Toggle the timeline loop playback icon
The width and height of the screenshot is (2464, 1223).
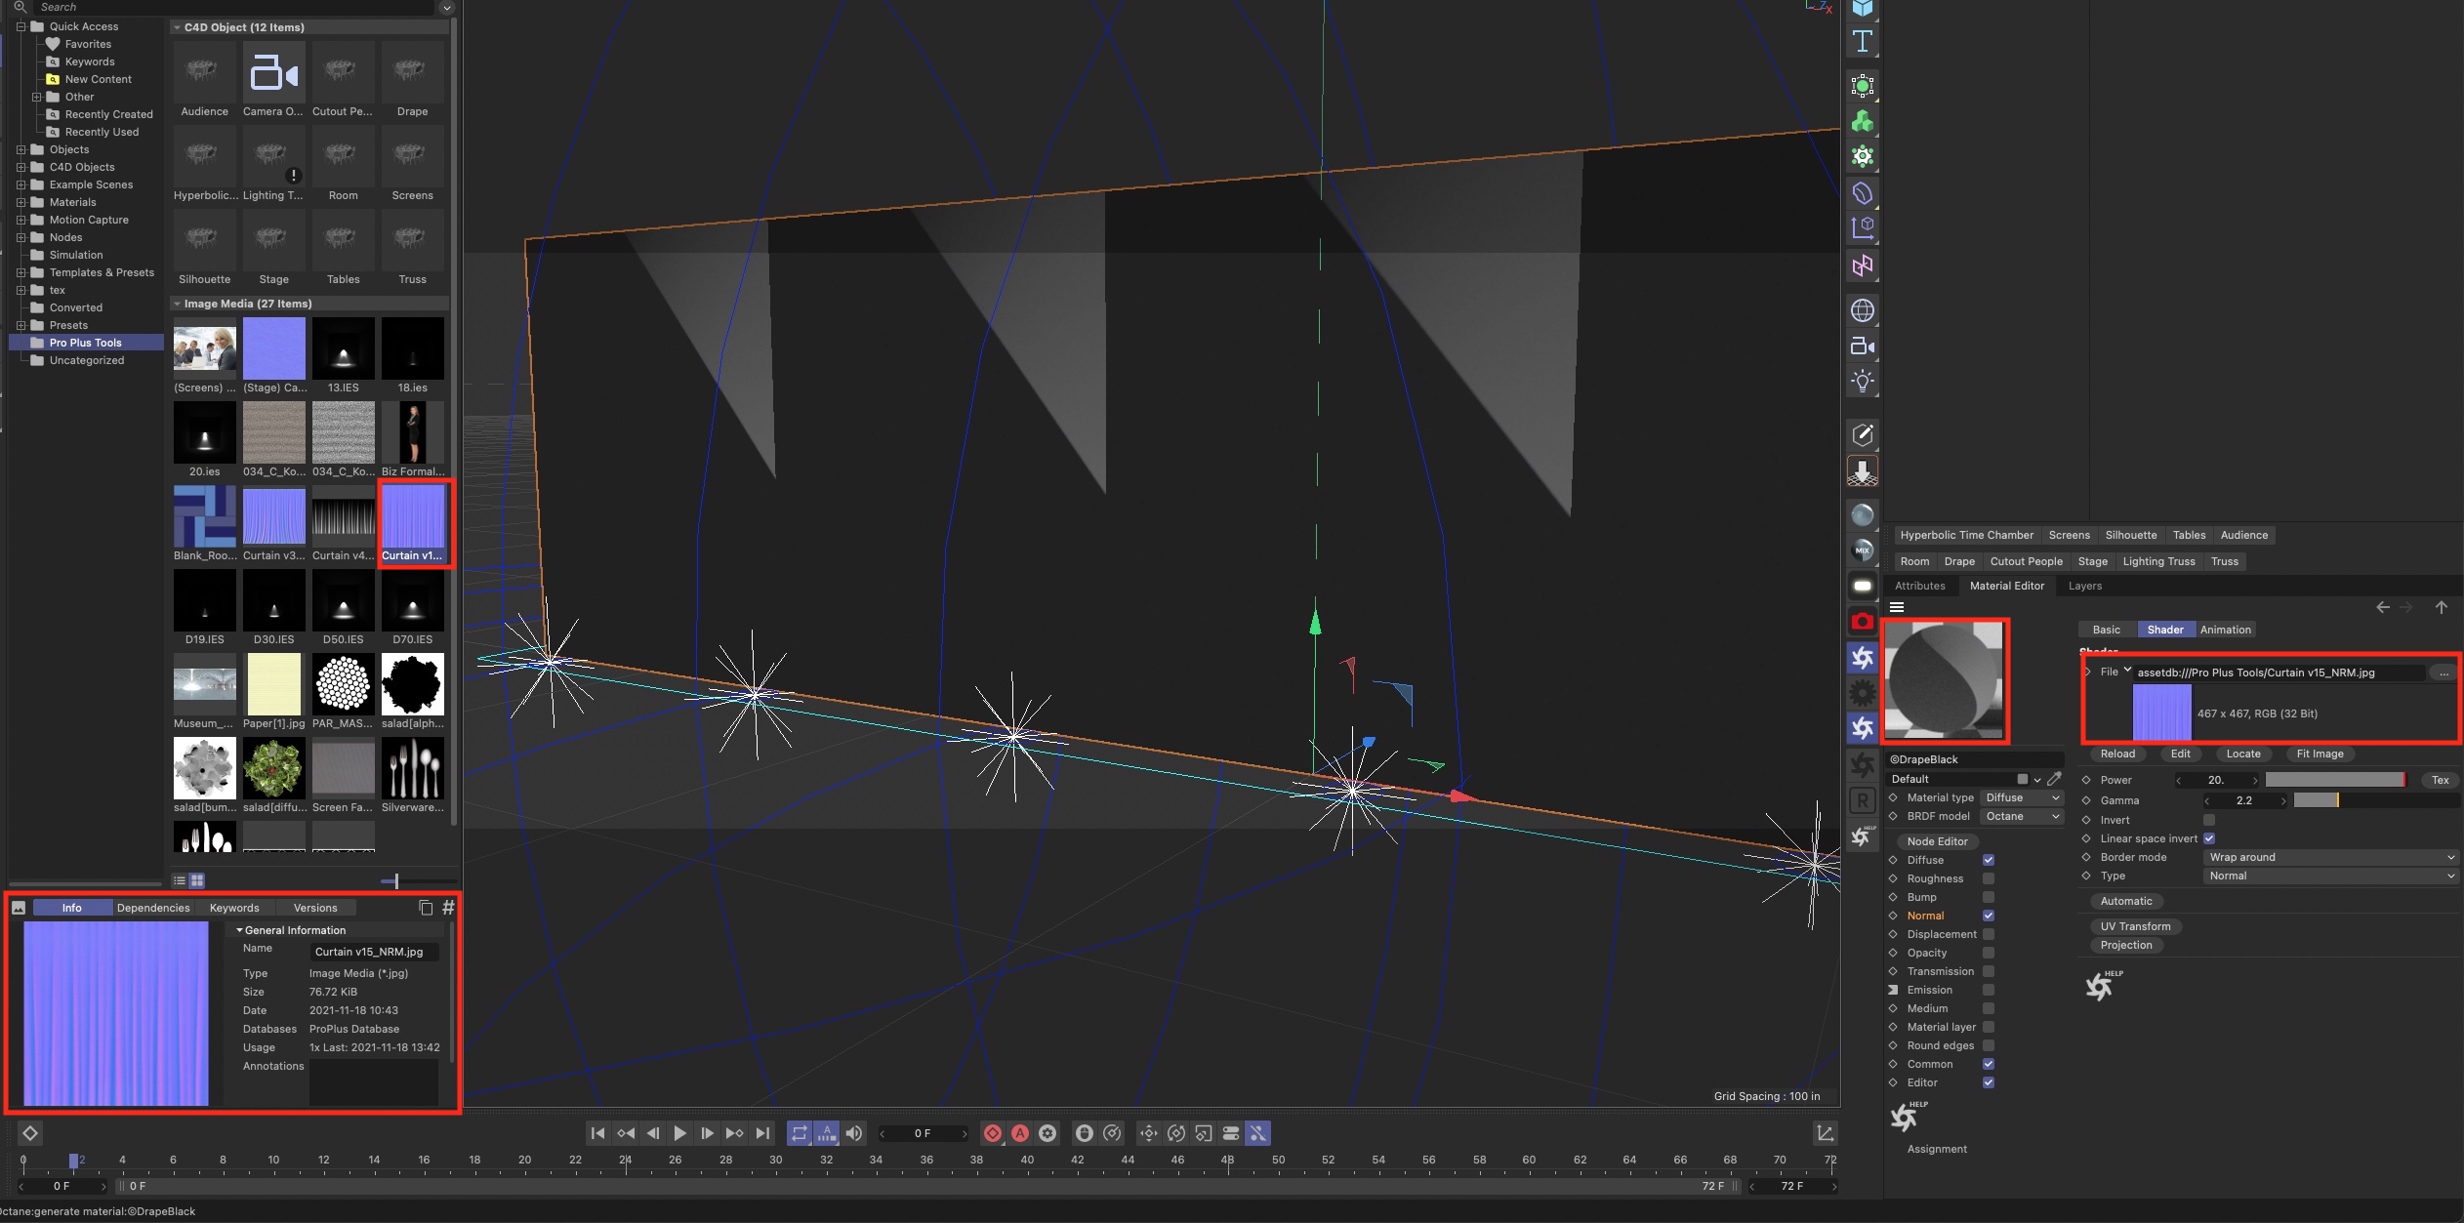tap(799, 1133)
